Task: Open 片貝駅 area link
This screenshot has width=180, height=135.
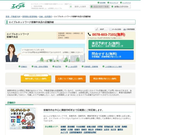Action: 70,130
